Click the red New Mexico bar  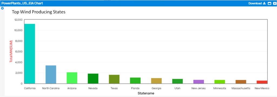(262, 82)
